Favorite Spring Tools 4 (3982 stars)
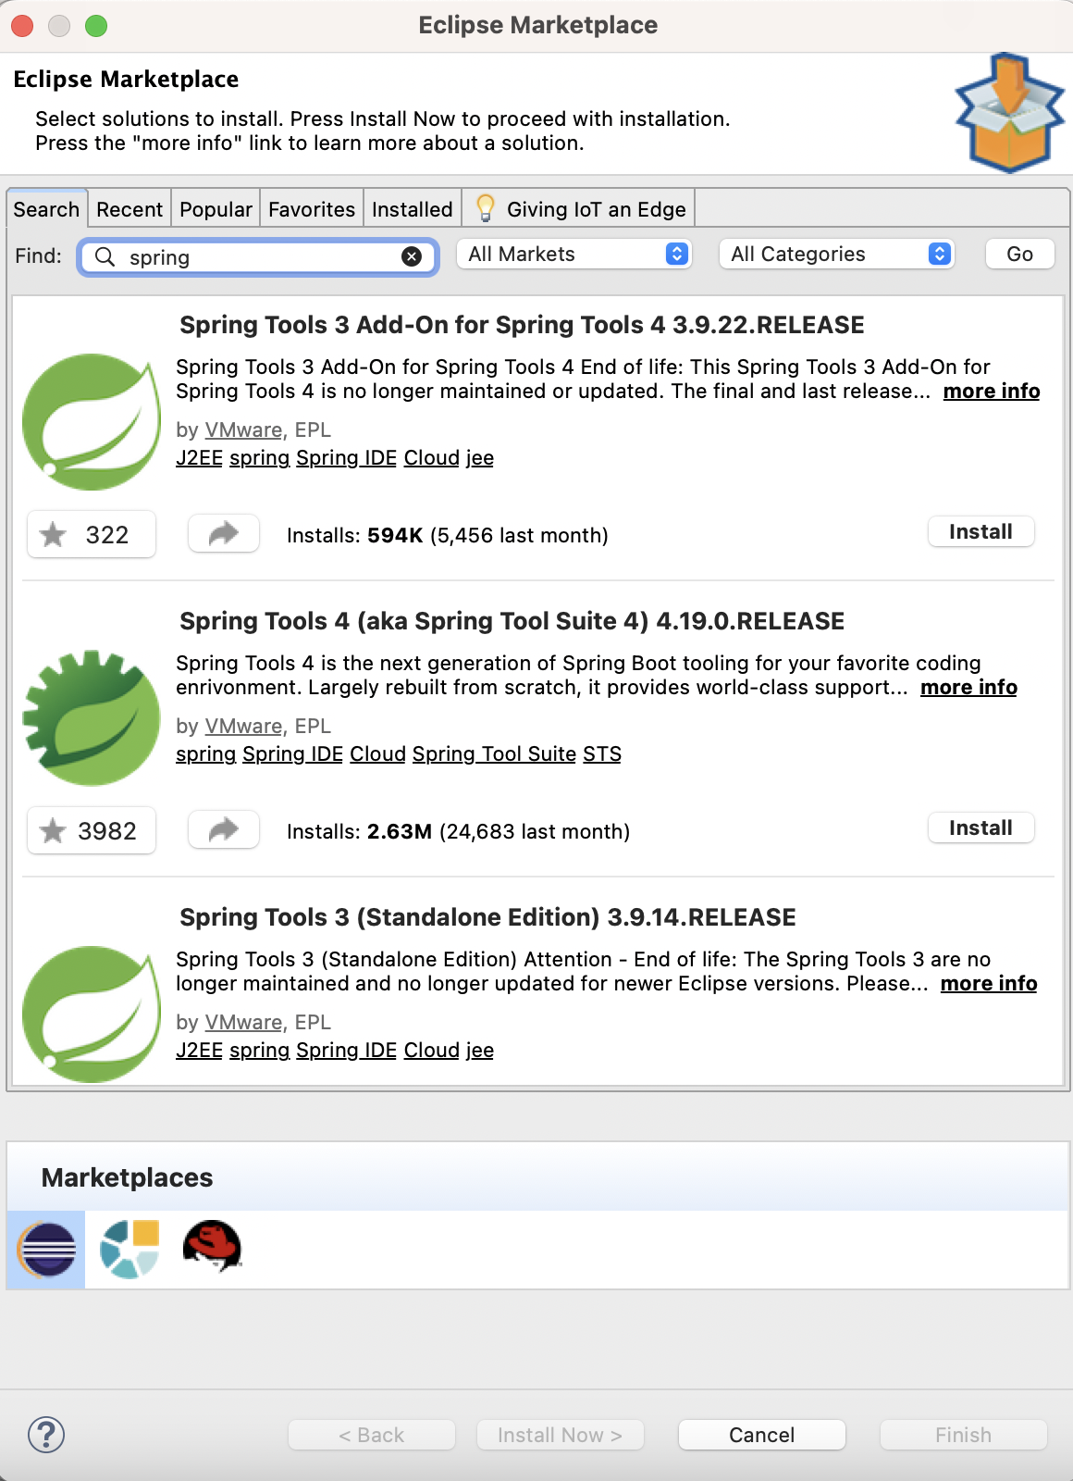1073x1481 pixels. 92,830
